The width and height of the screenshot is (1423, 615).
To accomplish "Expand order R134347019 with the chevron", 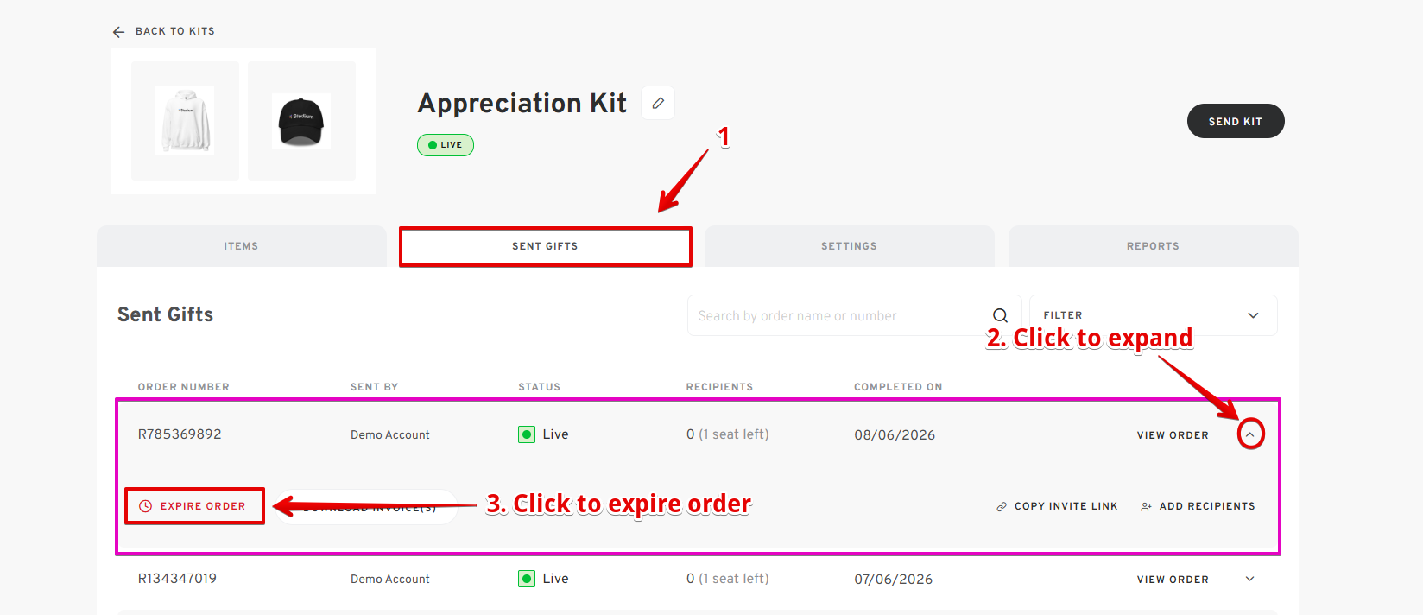I will pos(1250,579).
